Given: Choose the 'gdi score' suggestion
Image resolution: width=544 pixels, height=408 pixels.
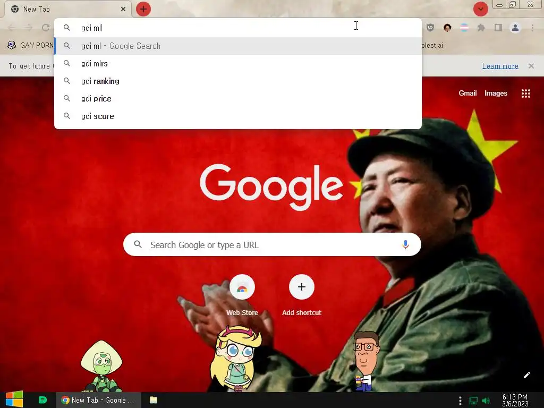Looking at the screenshot, I should point(238,116).
